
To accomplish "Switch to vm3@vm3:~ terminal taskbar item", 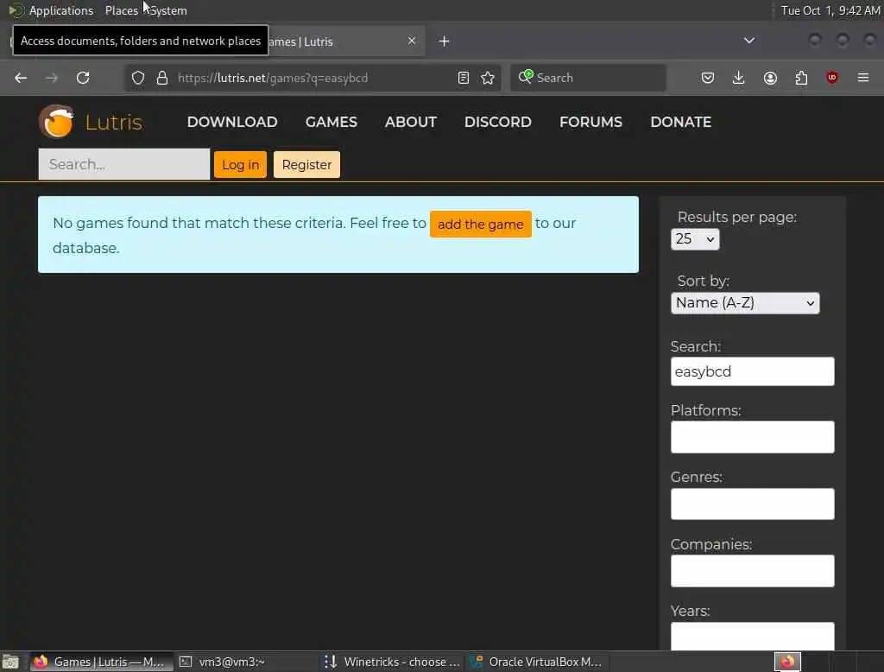I will (x=246, y=662).
